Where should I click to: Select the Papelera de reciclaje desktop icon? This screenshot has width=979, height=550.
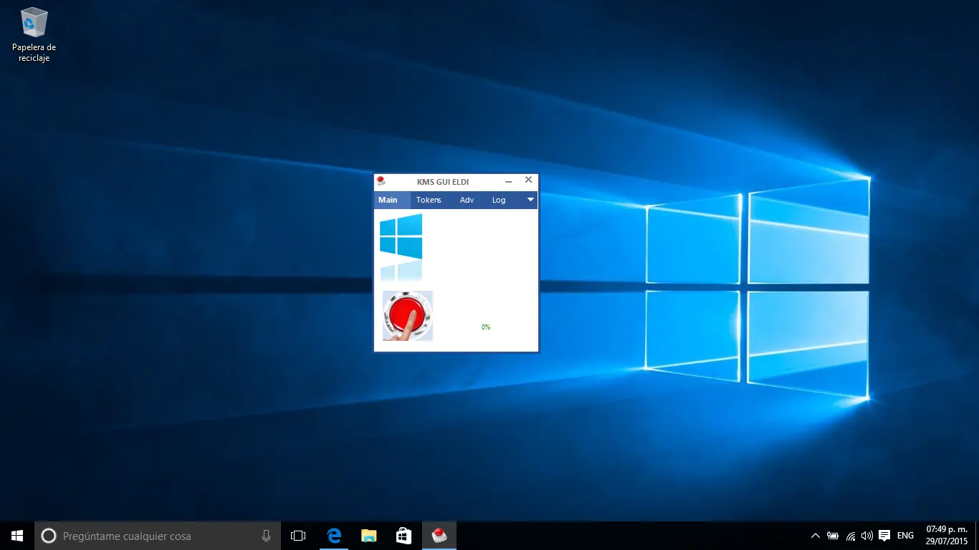34,34
